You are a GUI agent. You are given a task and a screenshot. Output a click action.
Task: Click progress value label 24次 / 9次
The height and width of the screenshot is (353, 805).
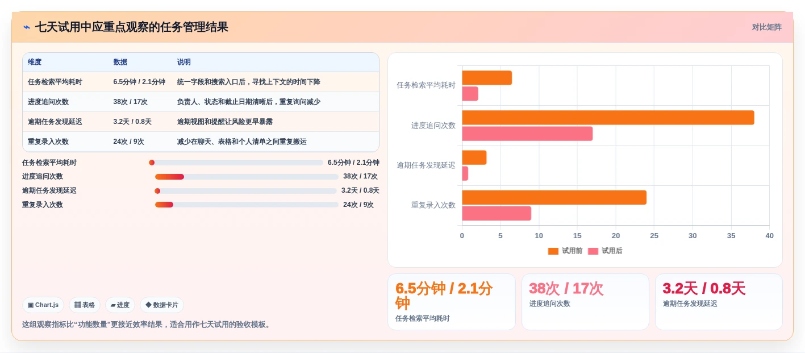(358, 205)
